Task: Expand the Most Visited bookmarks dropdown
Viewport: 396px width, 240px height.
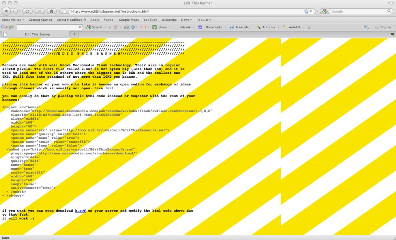Action: [x=13, y=20]
